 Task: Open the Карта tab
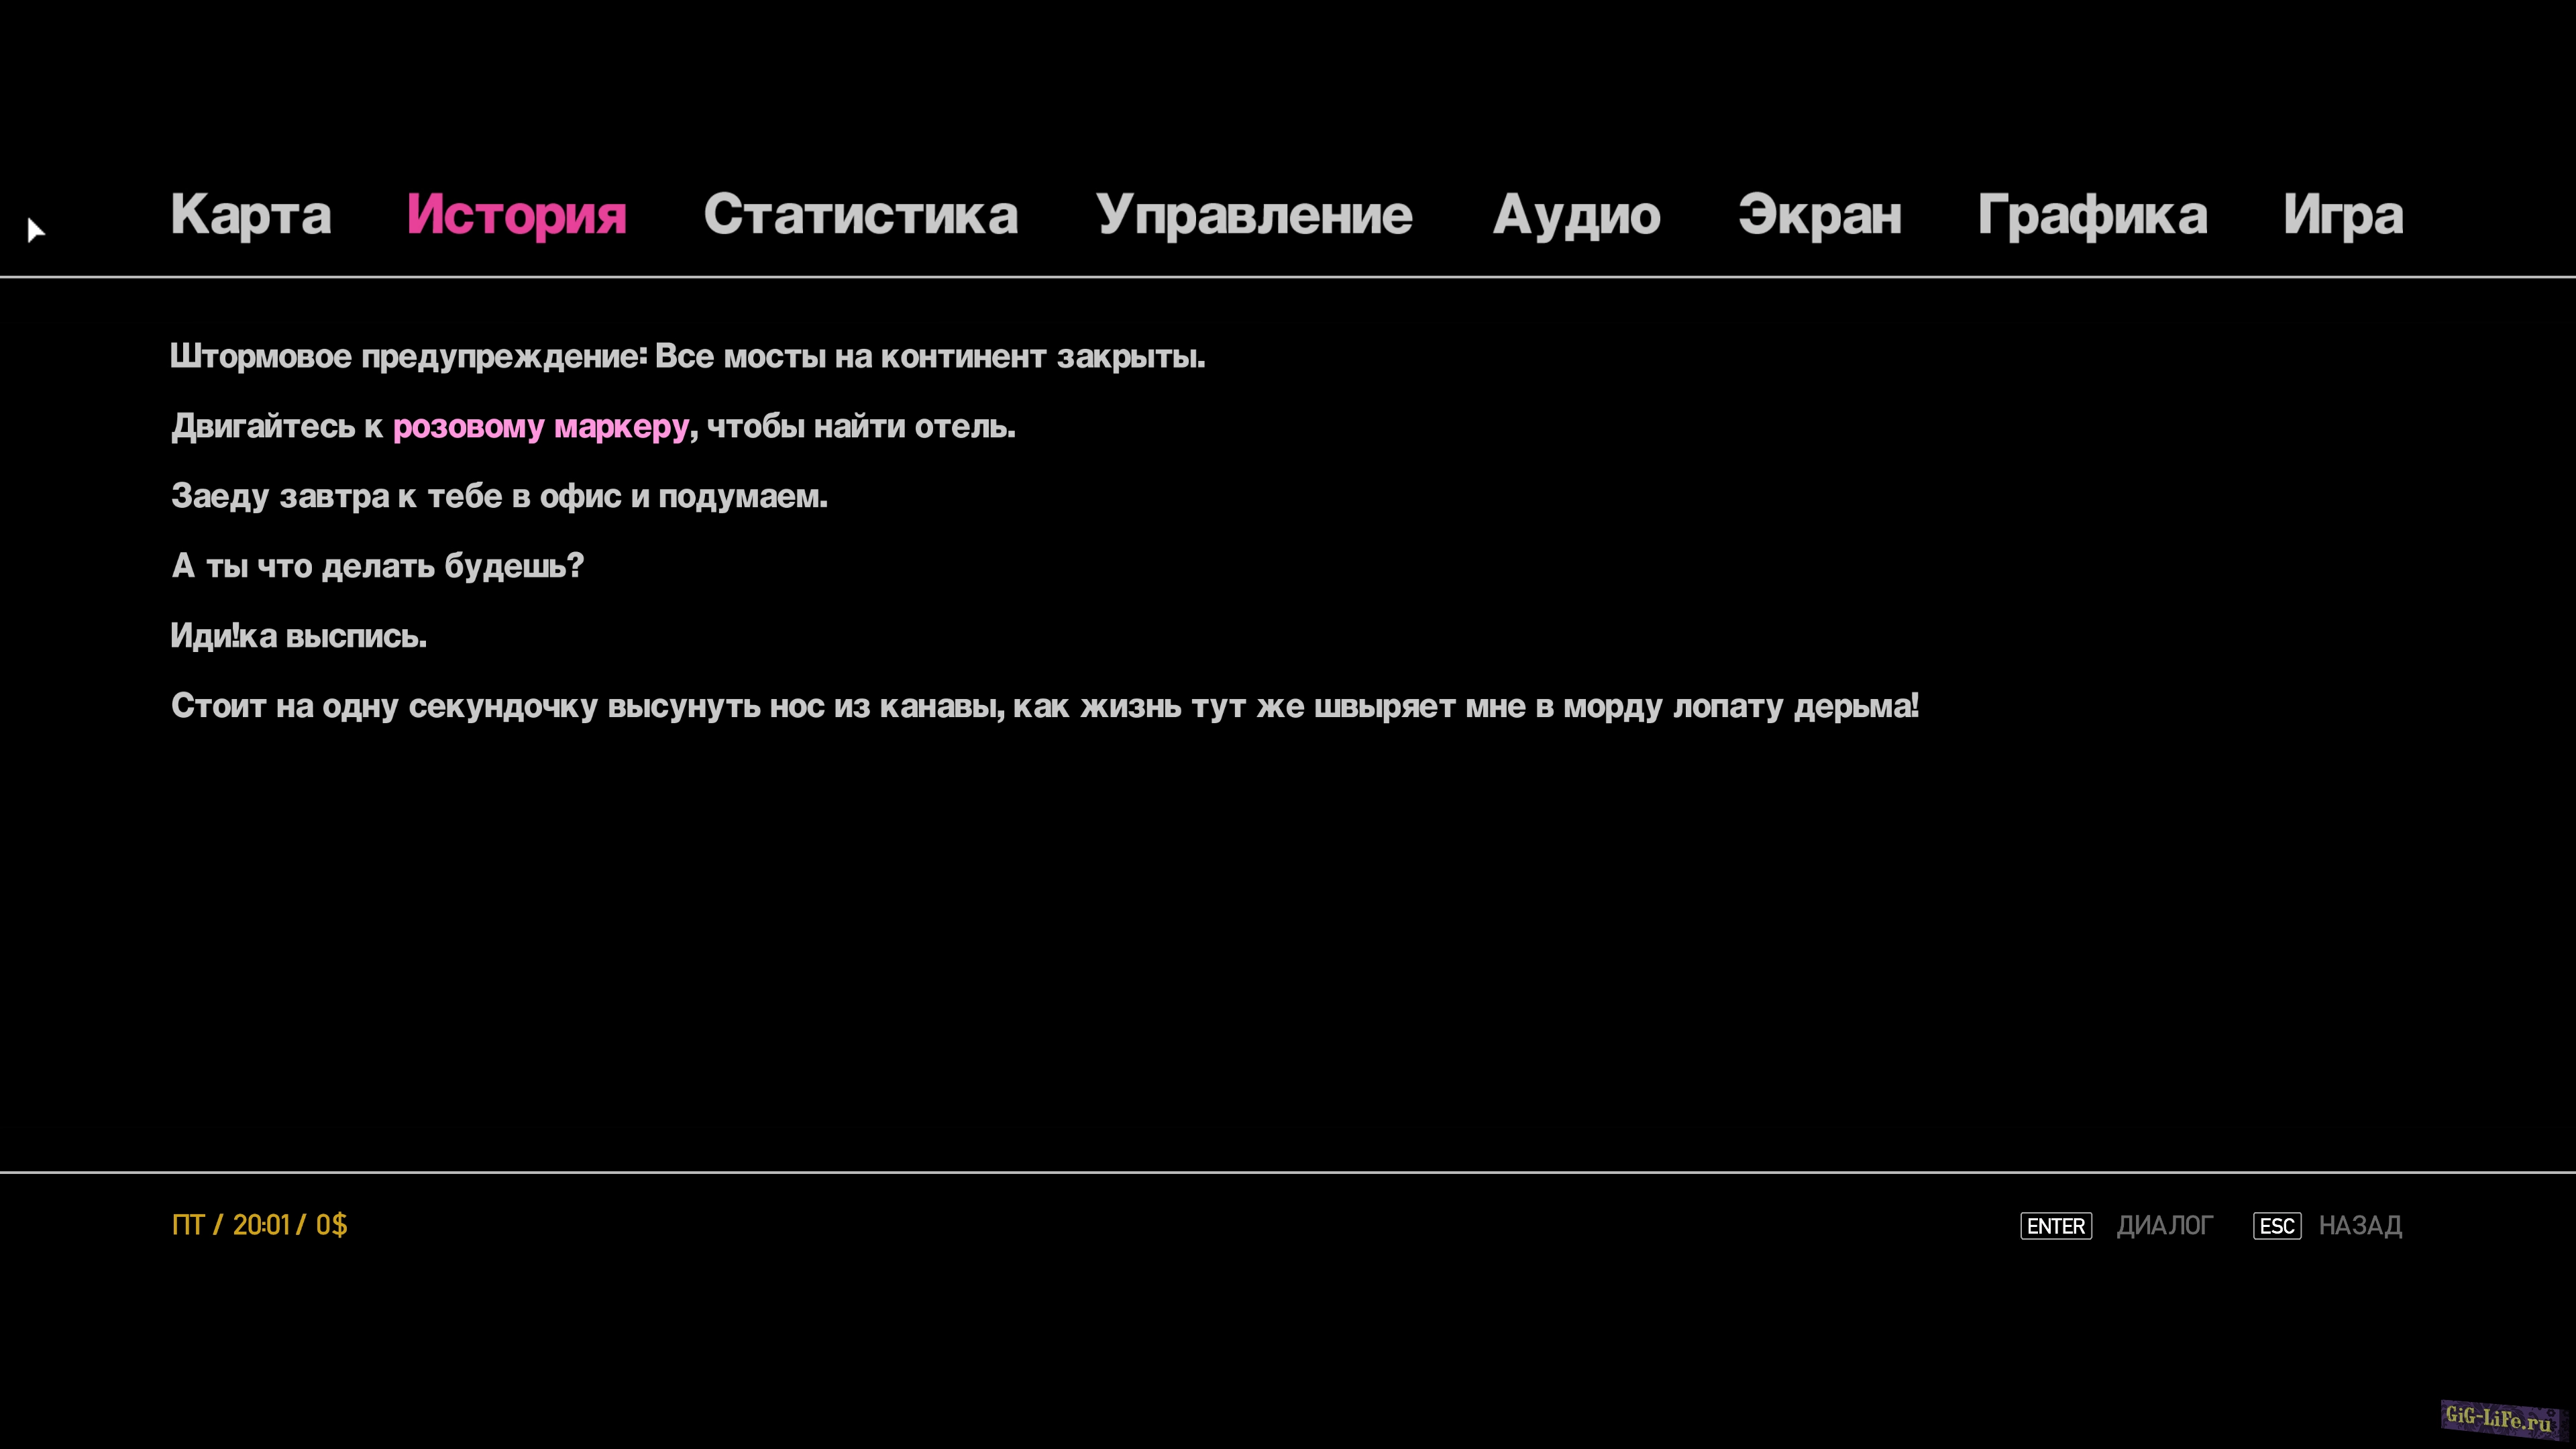coord(250,214)
